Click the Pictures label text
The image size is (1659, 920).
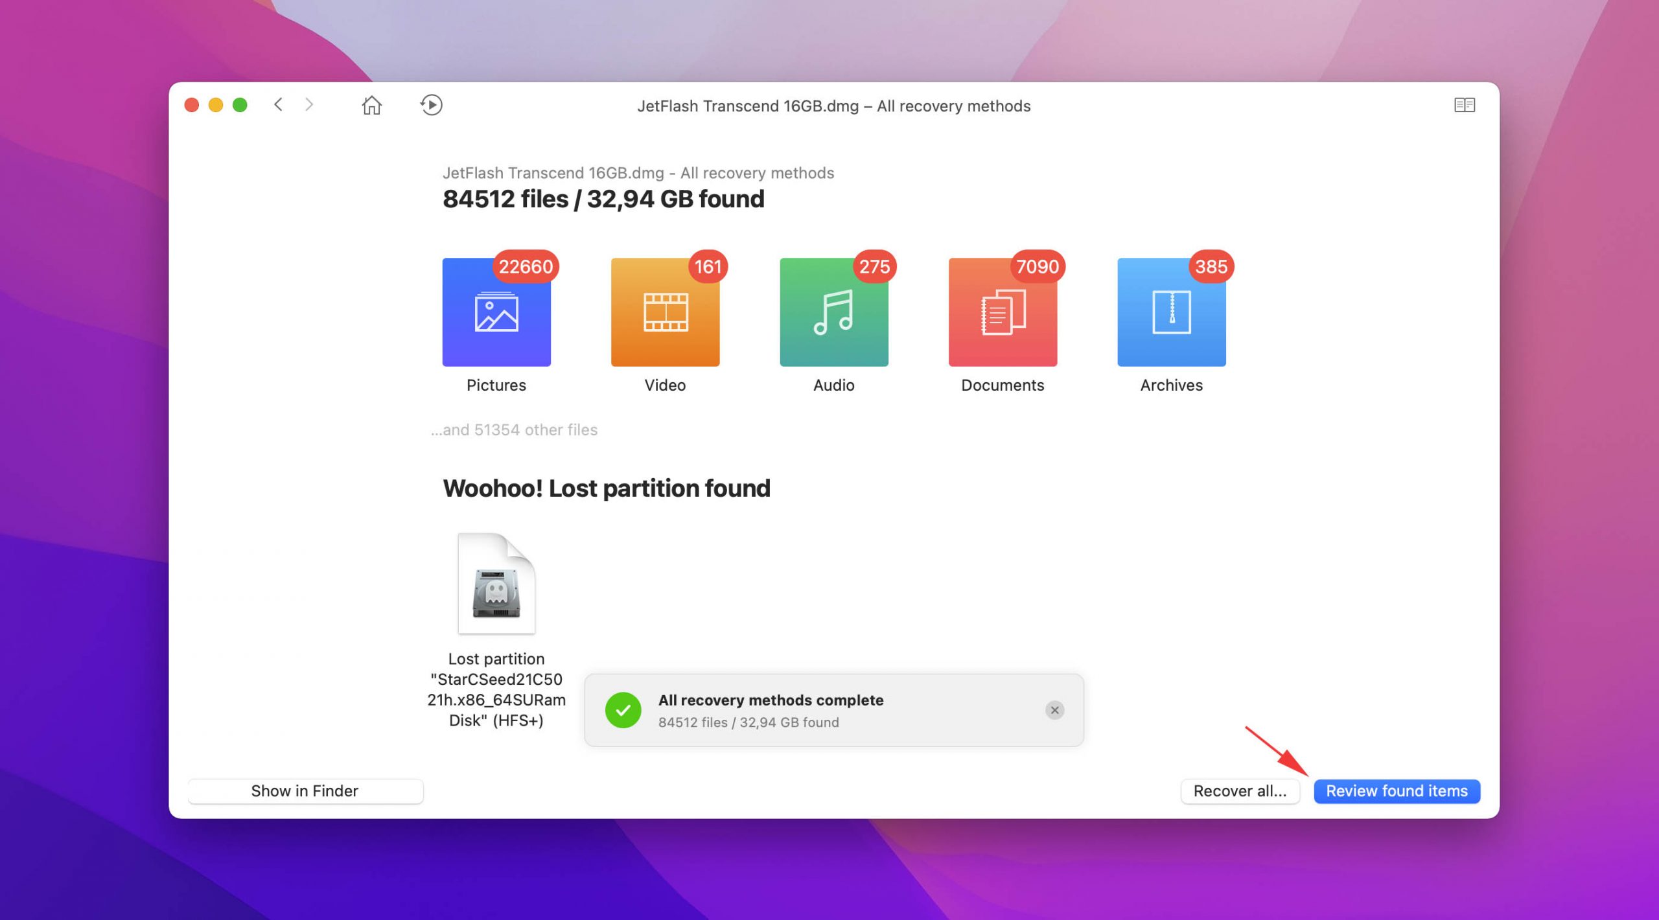tap(496, 385)
